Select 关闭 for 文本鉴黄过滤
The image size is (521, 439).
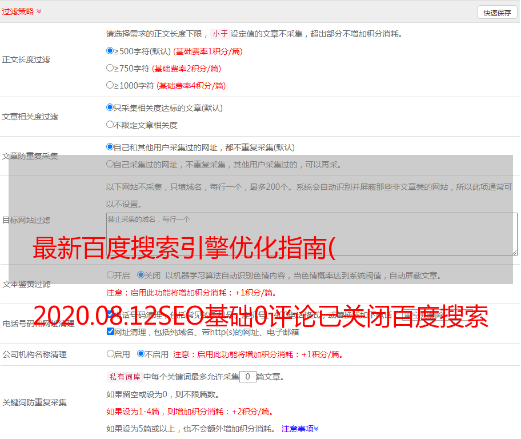pyautogui.click(x=141, y=275)
